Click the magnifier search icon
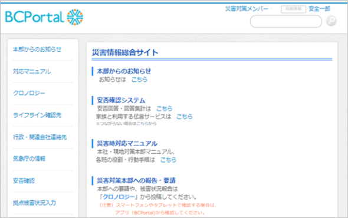 coord(331,21)
